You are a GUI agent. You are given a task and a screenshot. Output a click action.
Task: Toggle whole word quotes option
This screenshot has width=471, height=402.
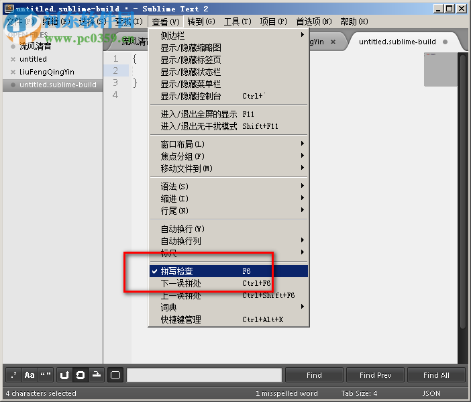coord(46,375)
